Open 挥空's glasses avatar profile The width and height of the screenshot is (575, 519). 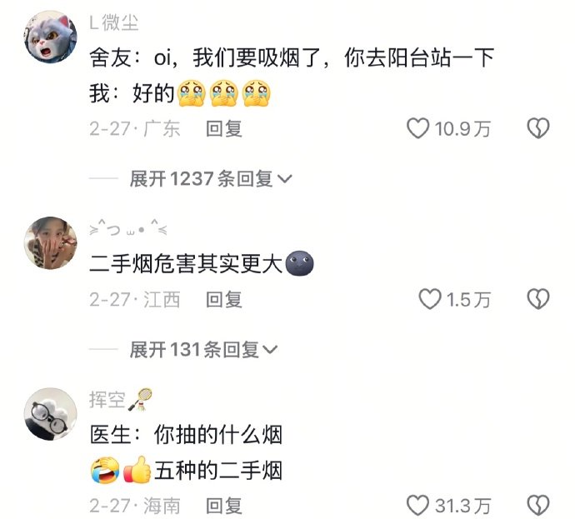coord(51,414)
